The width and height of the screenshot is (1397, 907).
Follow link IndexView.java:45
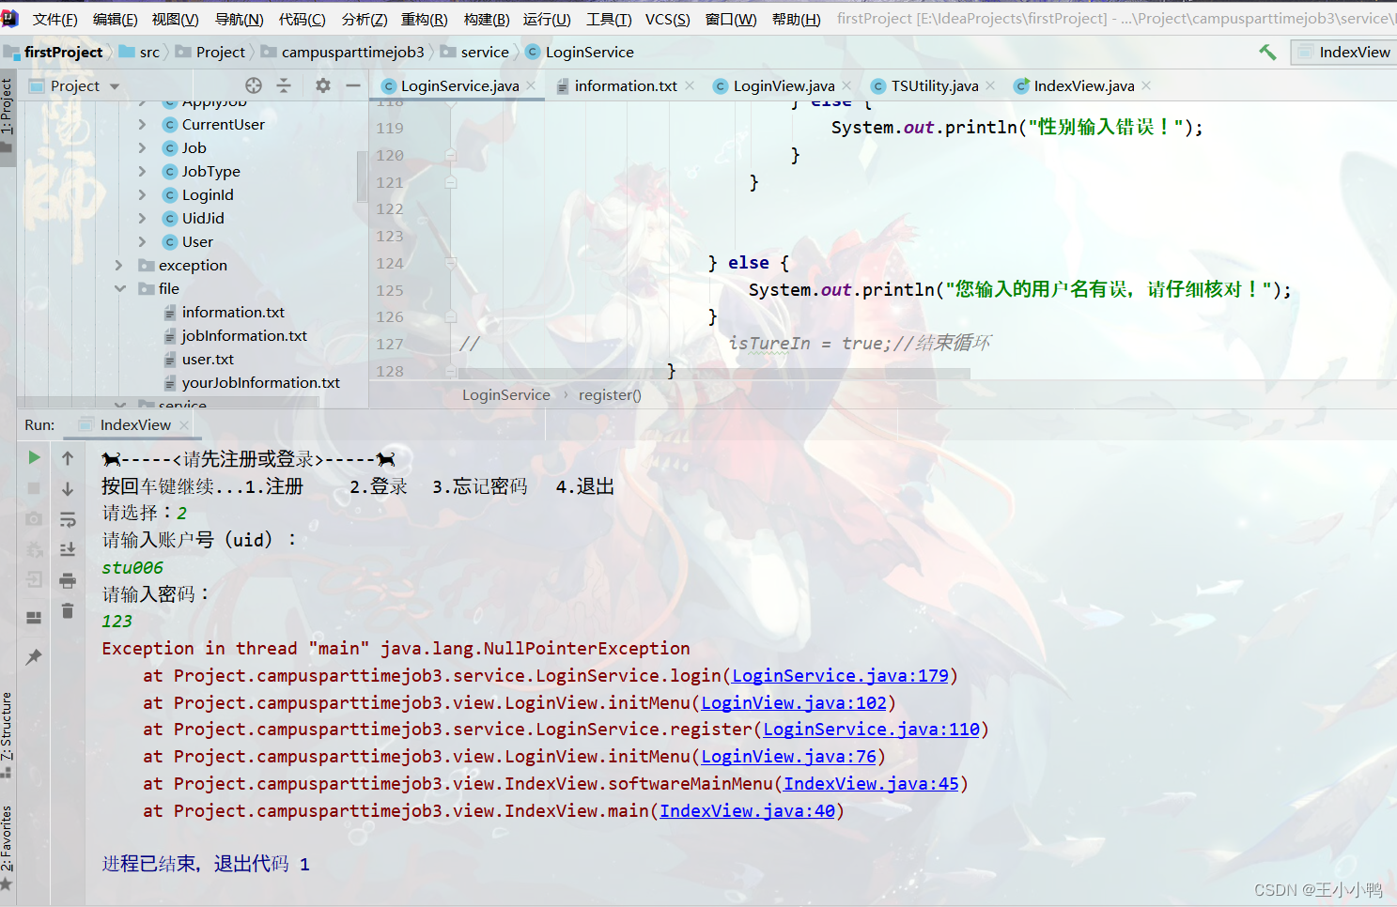pos(871,784)
